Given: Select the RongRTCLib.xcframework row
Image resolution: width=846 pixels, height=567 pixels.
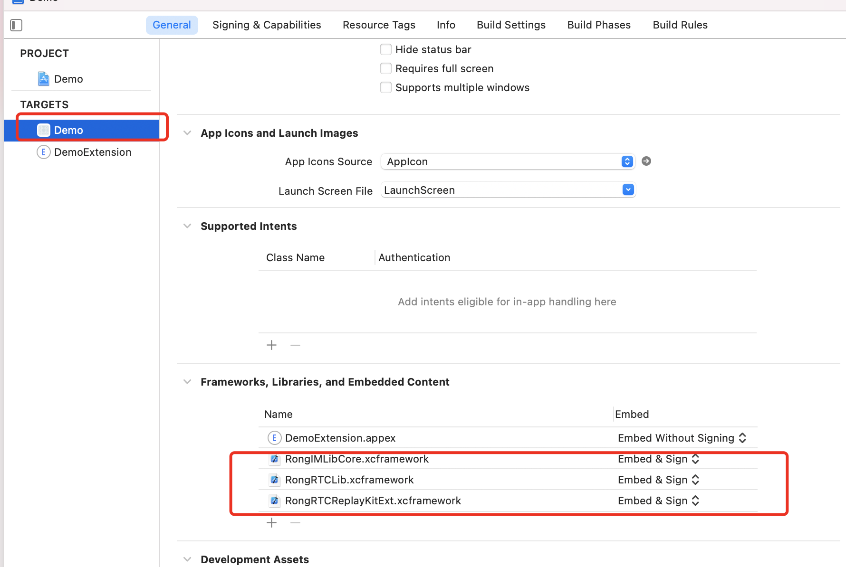Looking at the screenshot, I should click(x=508, y=480).
